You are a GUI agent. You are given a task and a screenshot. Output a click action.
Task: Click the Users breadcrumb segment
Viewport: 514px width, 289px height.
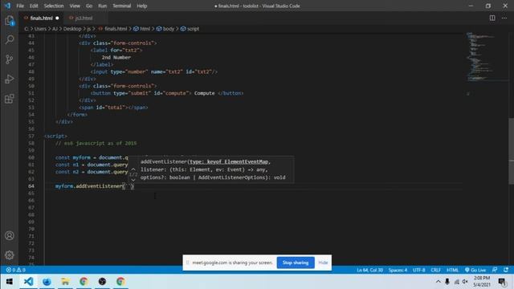coord(40,29)
